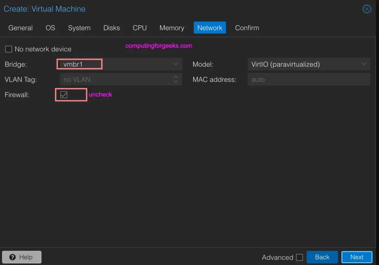Open the General tab
The width and height of the screenshot is (379, 265).
click(x=21, y=28)
